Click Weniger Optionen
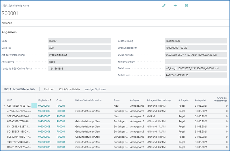This screenshot has width=230, height=151. pos(95,89)
